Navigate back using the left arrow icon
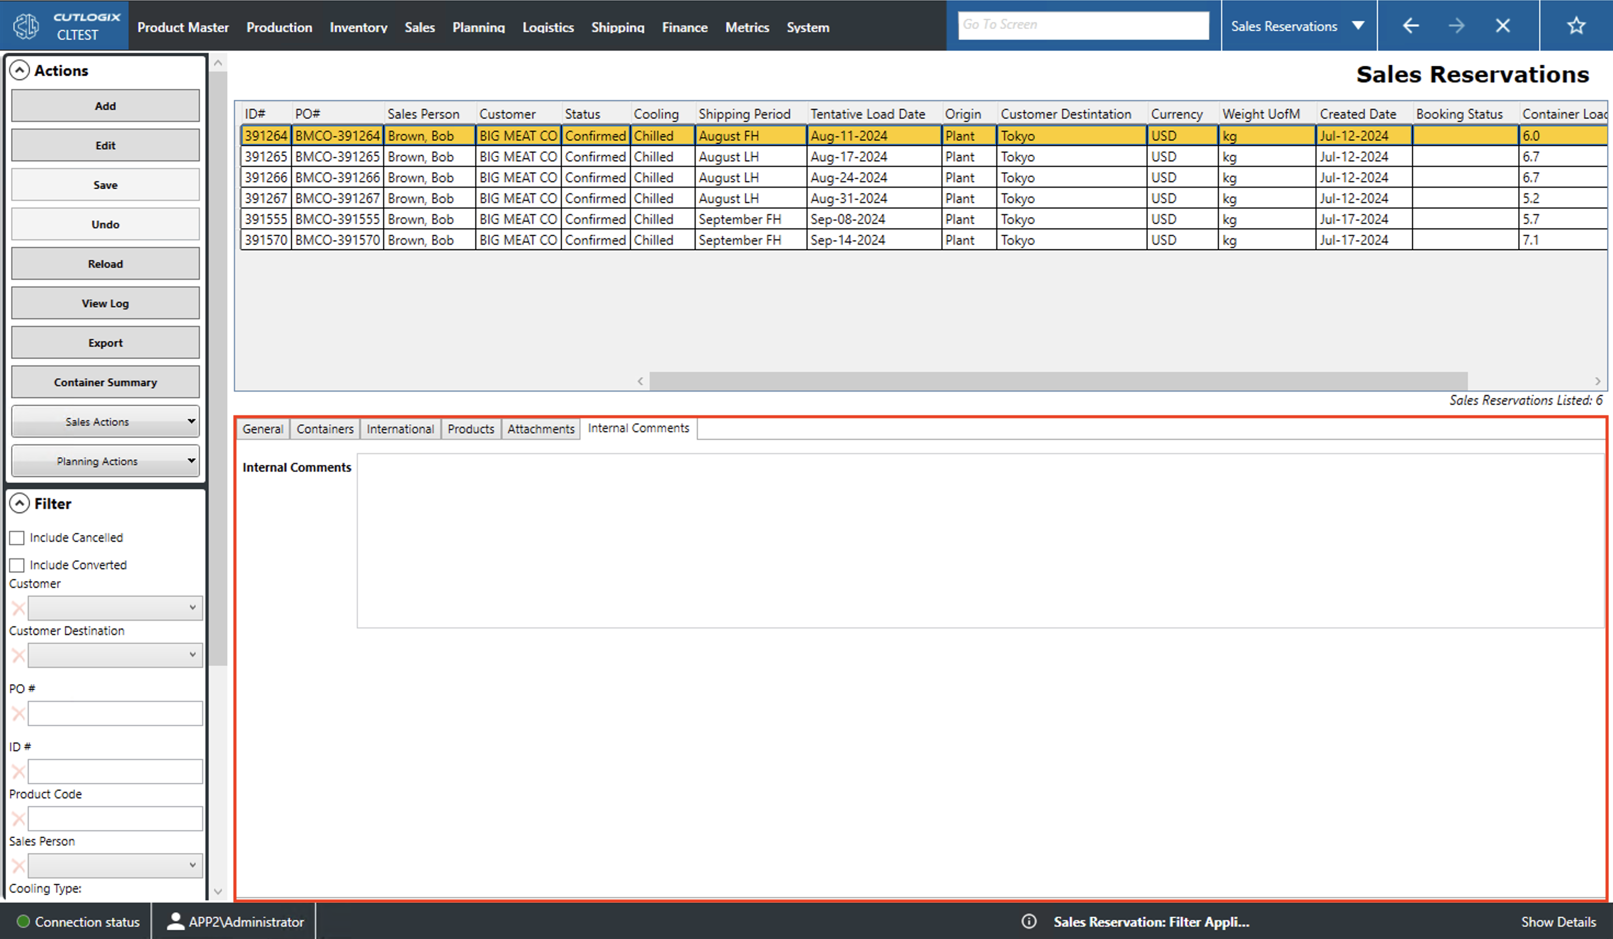The width and height of the screenshot is (1613, 939). pyautogui.click(x=1410, y=25)
